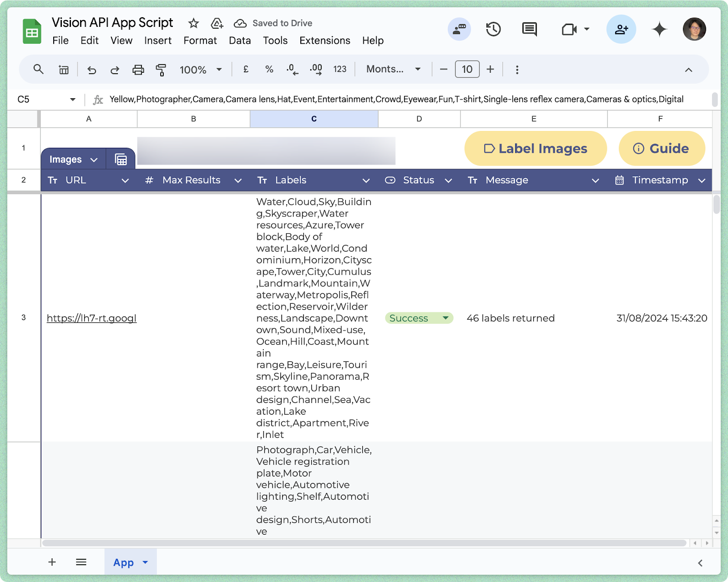Open the Extensions menu
This screenshot has height=582, width=728.
point(325,40)
